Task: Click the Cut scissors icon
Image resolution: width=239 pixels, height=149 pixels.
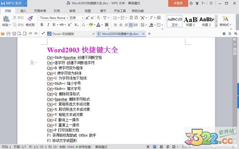Action: pos(15,18)
